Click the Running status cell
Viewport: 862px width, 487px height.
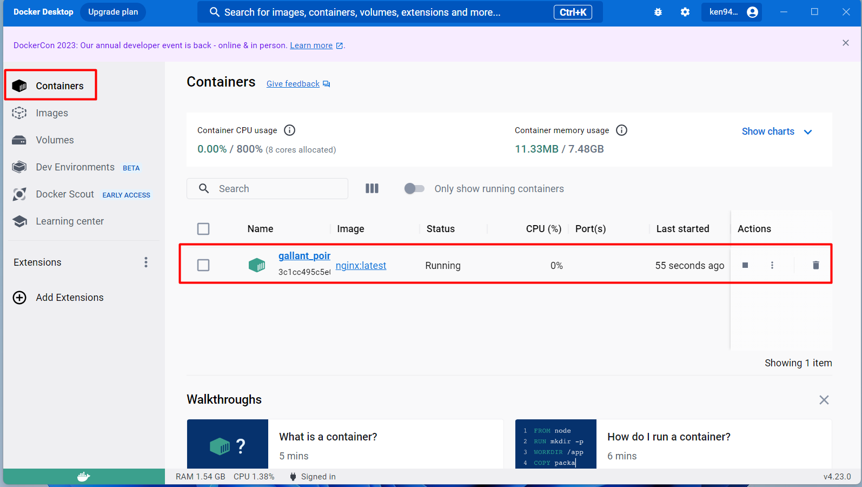(x=443, y=266)
